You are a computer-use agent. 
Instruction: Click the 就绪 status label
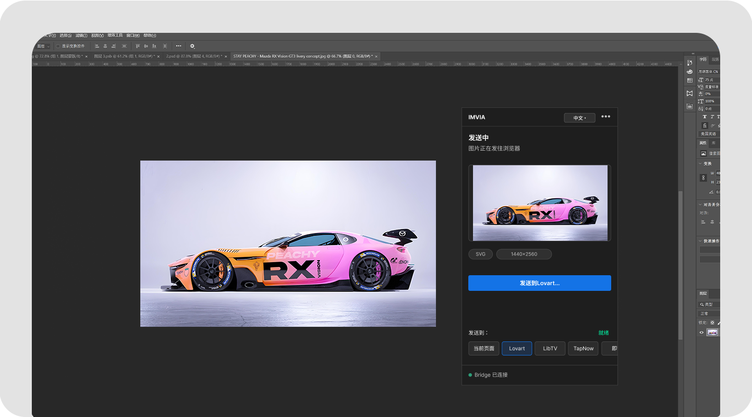603,333
